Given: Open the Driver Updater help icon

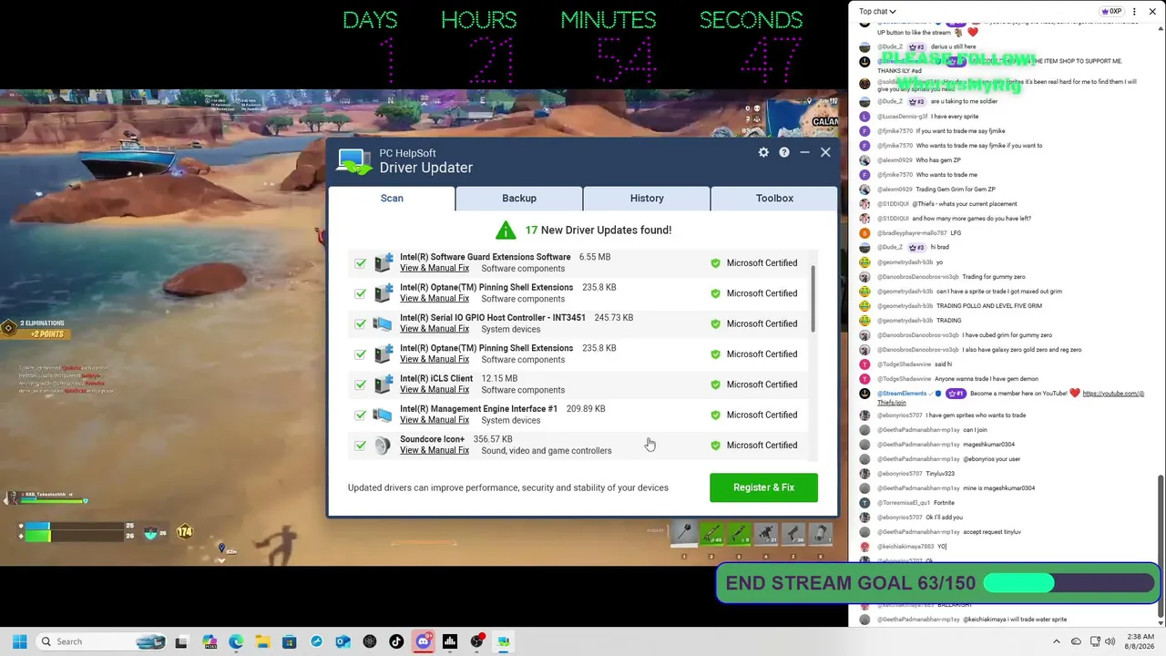Looking at the screenshot, I should click(x=784, y=152).
